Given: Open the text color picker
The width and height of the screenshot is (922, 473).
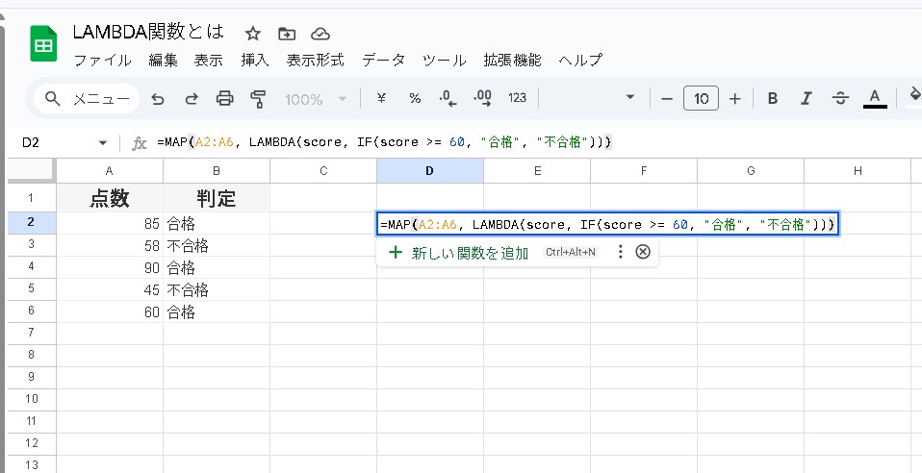Looking at the screenshot, I should 874,98.
